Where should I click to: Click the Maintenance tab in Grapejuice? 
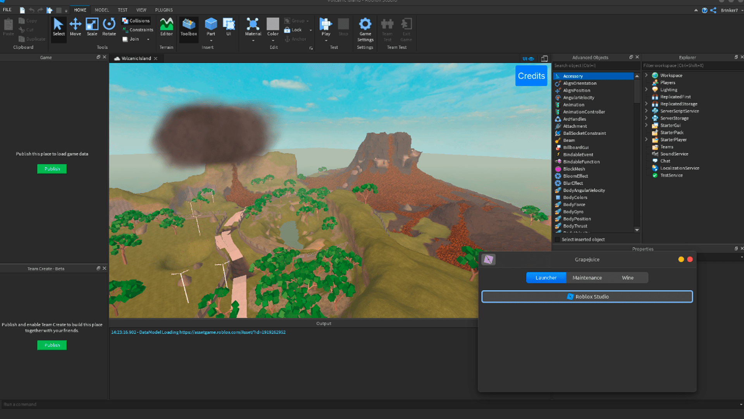[587, 277]
